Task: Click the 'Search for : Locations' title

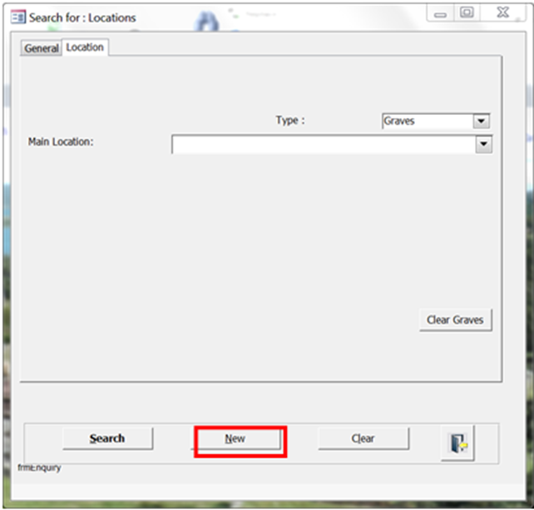Action: [82, 17]
